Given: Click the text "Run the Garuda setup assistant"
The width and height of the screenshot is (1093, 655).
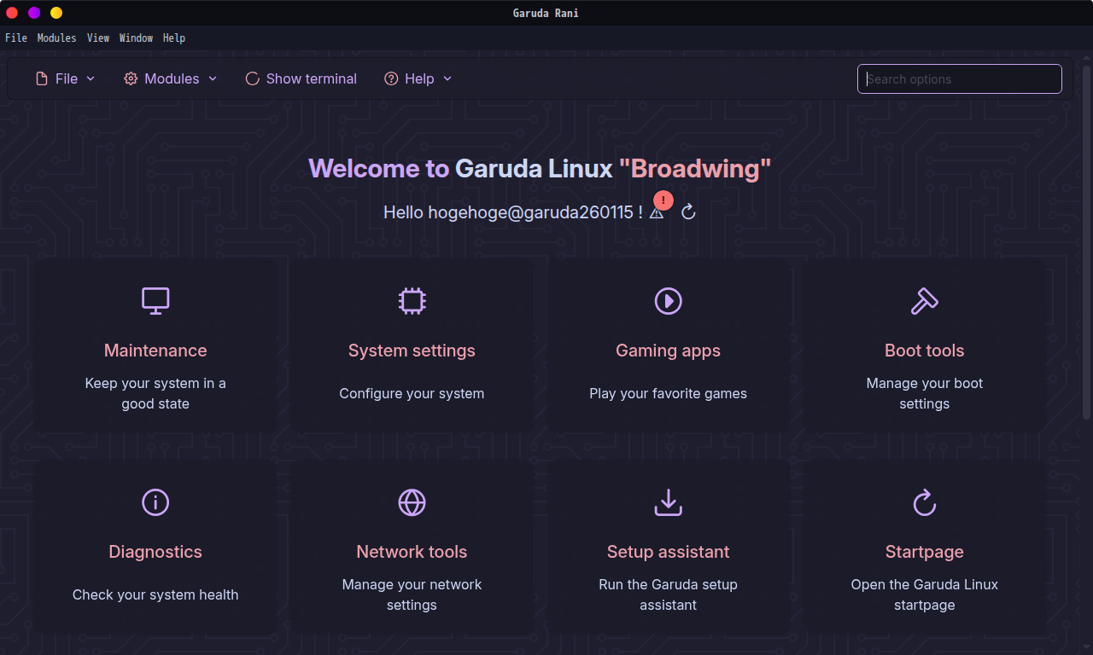Looking at the screenshot, I should (x=668, y=594).
